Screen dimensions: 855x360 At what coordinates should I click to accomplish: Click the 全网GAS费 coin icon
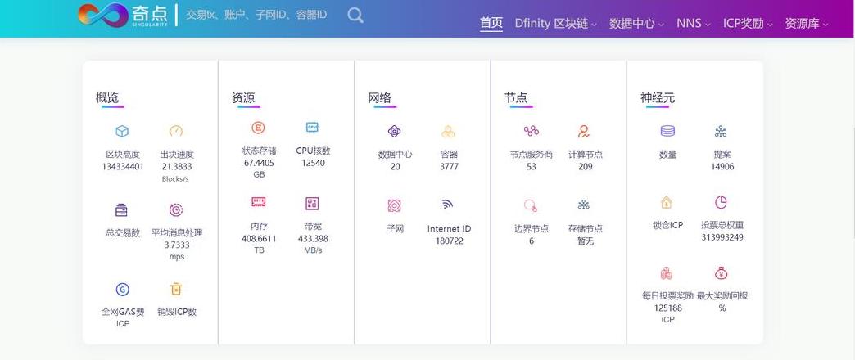[123, 289]
